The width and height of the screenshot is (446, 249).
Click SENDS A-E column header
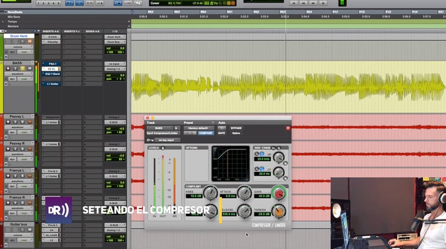pos(92,31)
